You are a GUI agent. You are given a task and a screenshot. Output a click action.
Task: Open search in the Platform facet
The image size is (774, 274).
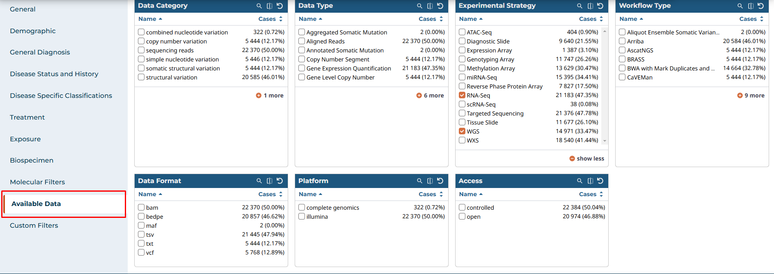click(420, 181)
